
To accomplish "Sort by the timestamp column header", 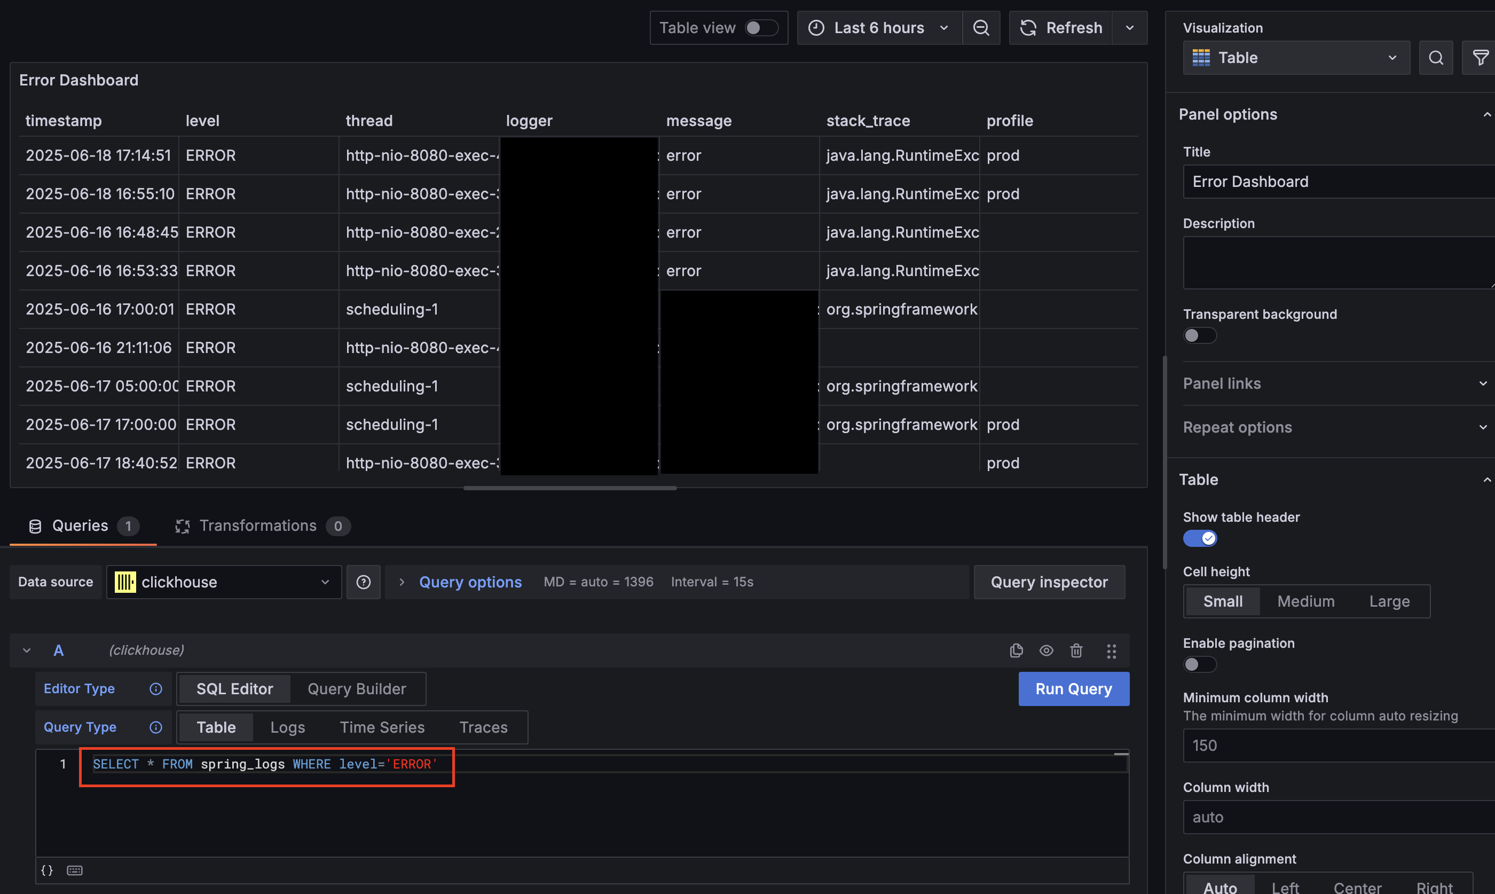I will (x=63, y=121).
